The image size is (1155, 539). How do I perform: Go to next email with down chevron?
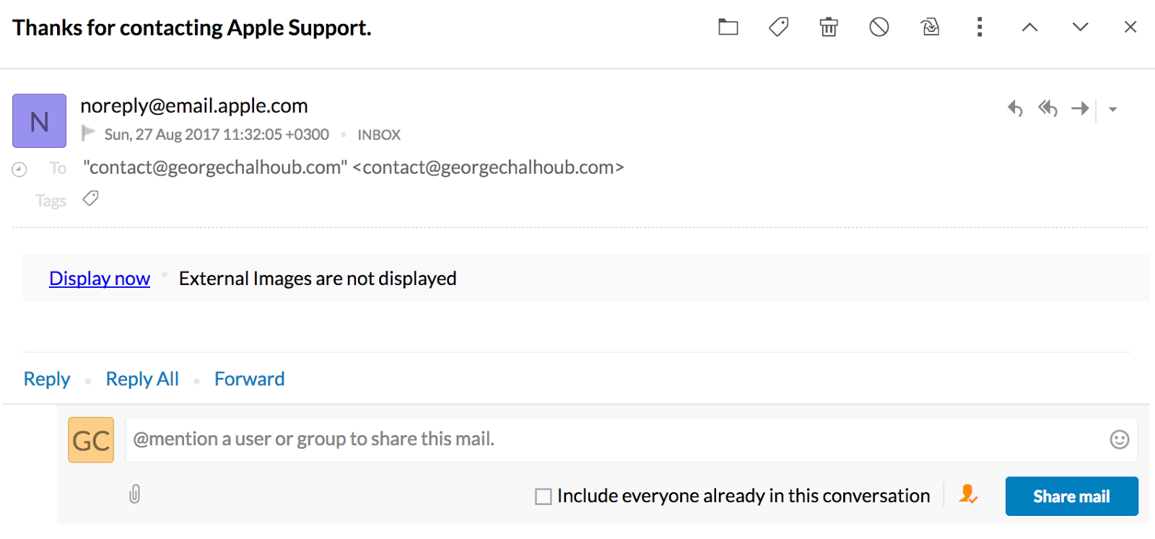pyautogui.click(x=1080, y=27)
